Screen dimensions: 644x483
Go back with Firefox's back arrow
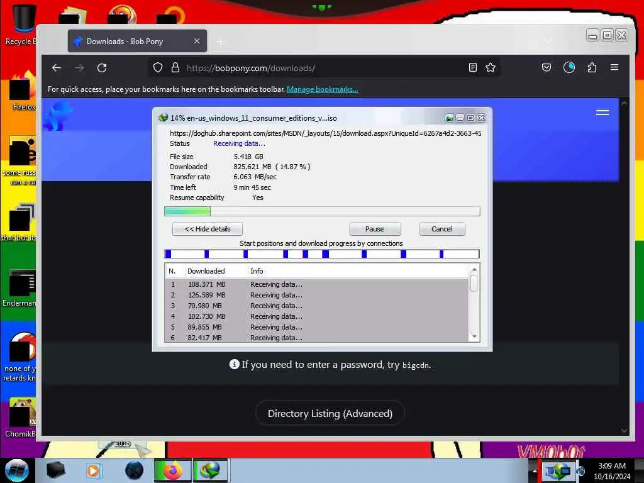point(57,68)
